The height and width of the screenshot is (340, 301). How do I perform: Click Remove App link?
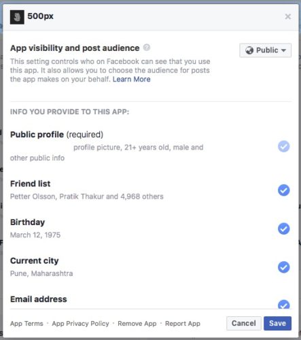137,324
